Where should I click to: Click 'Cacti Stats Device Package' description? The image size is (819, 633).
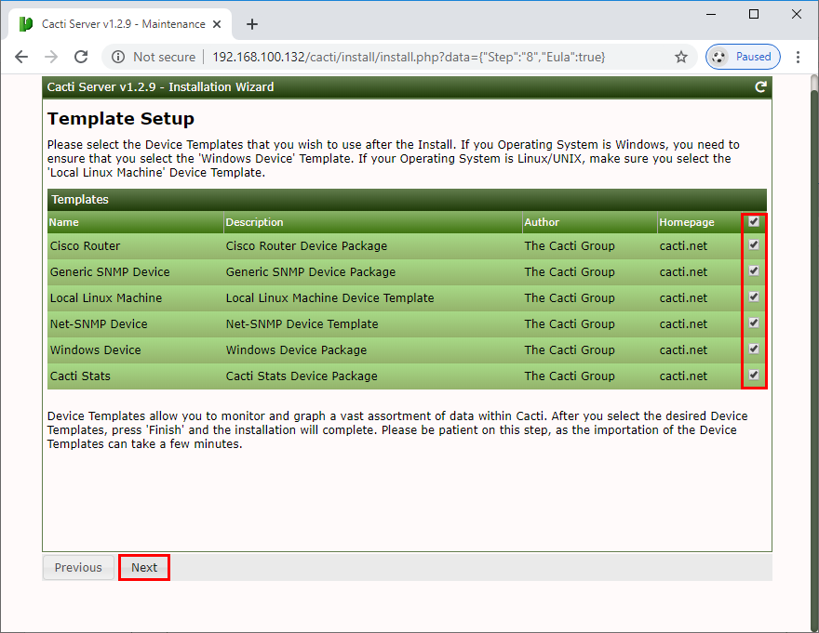click(x=302, y=376)
